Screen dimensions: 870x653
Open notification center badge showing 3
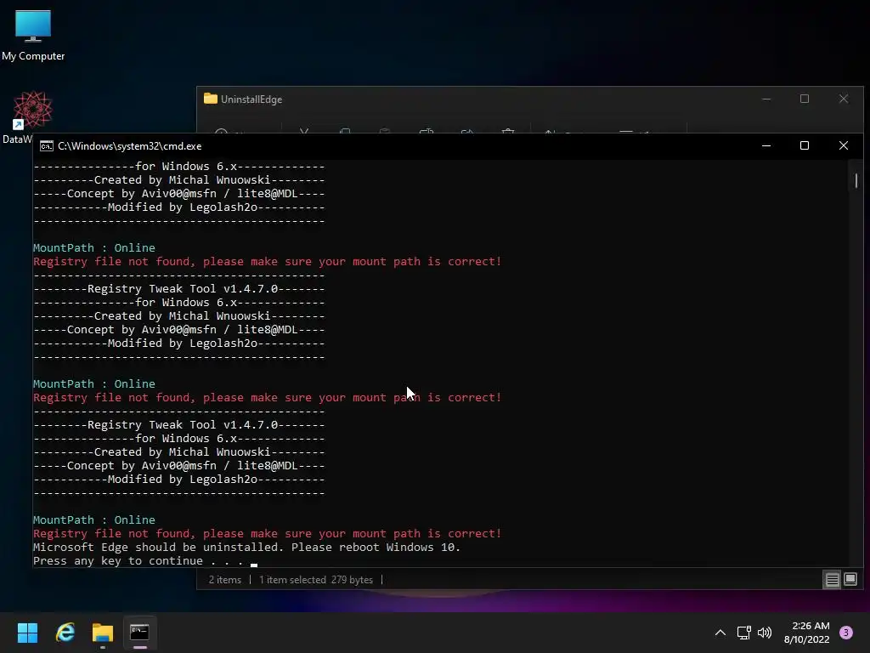click(846, 633)
